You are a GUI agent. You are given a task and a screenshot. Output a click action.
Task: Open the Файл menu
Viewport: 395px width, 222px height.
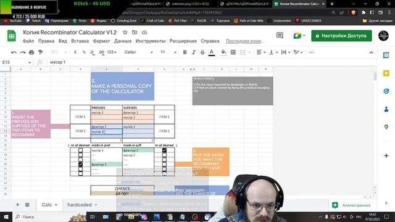click(x=28, y=41)
